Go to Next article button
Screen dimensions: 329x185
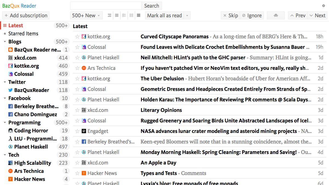(x=317, y=15)
